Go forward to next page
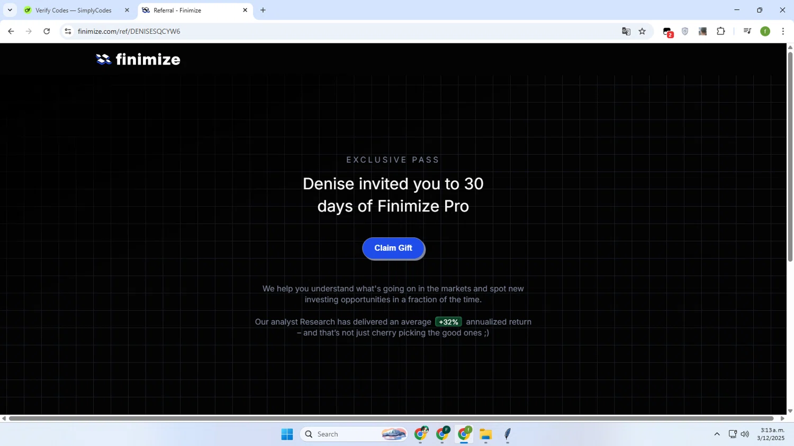 point(29,31)
